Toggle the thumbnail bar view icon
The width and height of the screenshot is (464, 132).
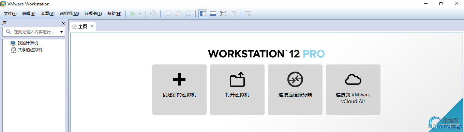[213, 14]
